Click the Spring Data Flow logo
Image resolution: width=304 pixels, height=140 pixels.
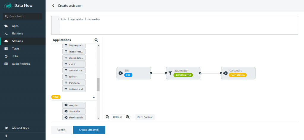click(8, 5)
